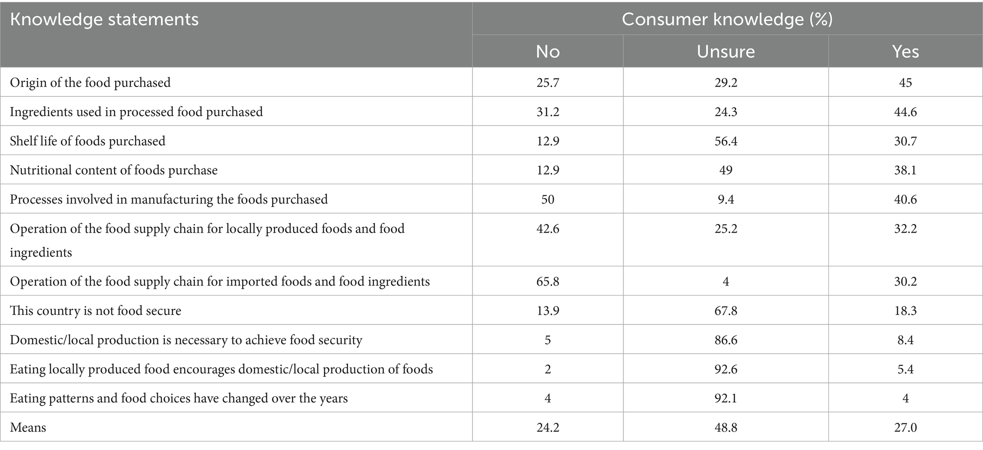Click "Nutritional content of foods purchase" label

pos(114,170)
